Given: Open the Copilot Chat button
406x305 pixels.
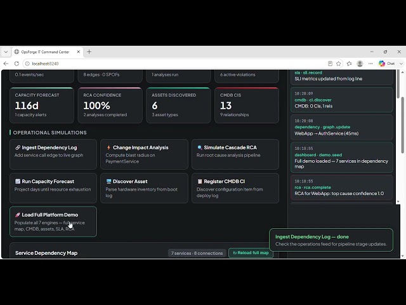Looking at the screenshot, I should tap(386, 64).
